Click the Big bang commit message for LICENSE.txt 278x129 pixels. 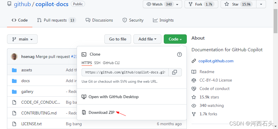pyautogui.click(x=74, y=124)
